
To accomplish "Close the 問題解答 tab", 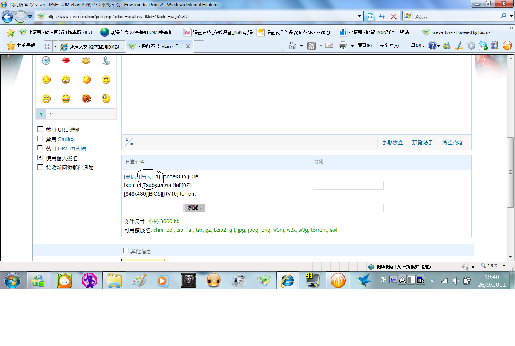I will tap(188, 46).
